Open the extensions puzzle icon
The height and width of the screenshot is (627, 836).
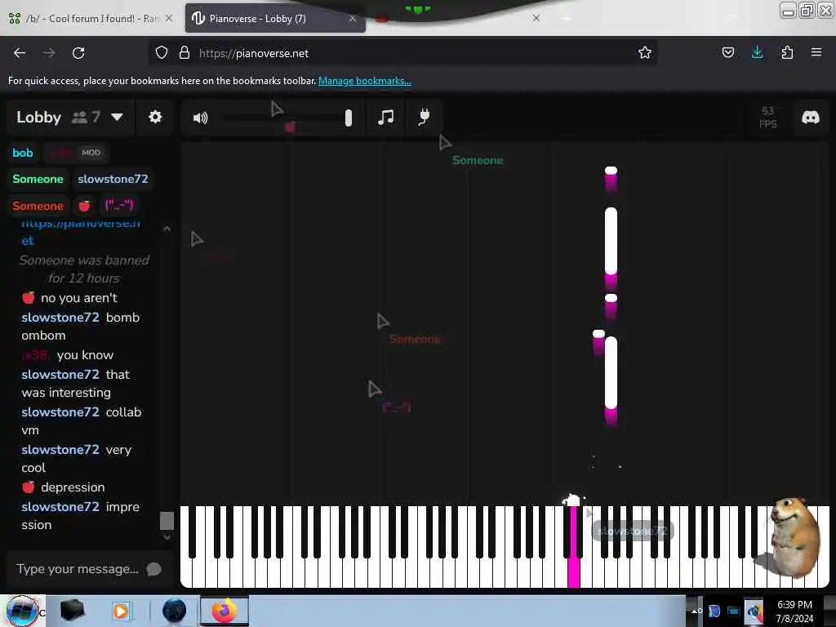(787, 52)
